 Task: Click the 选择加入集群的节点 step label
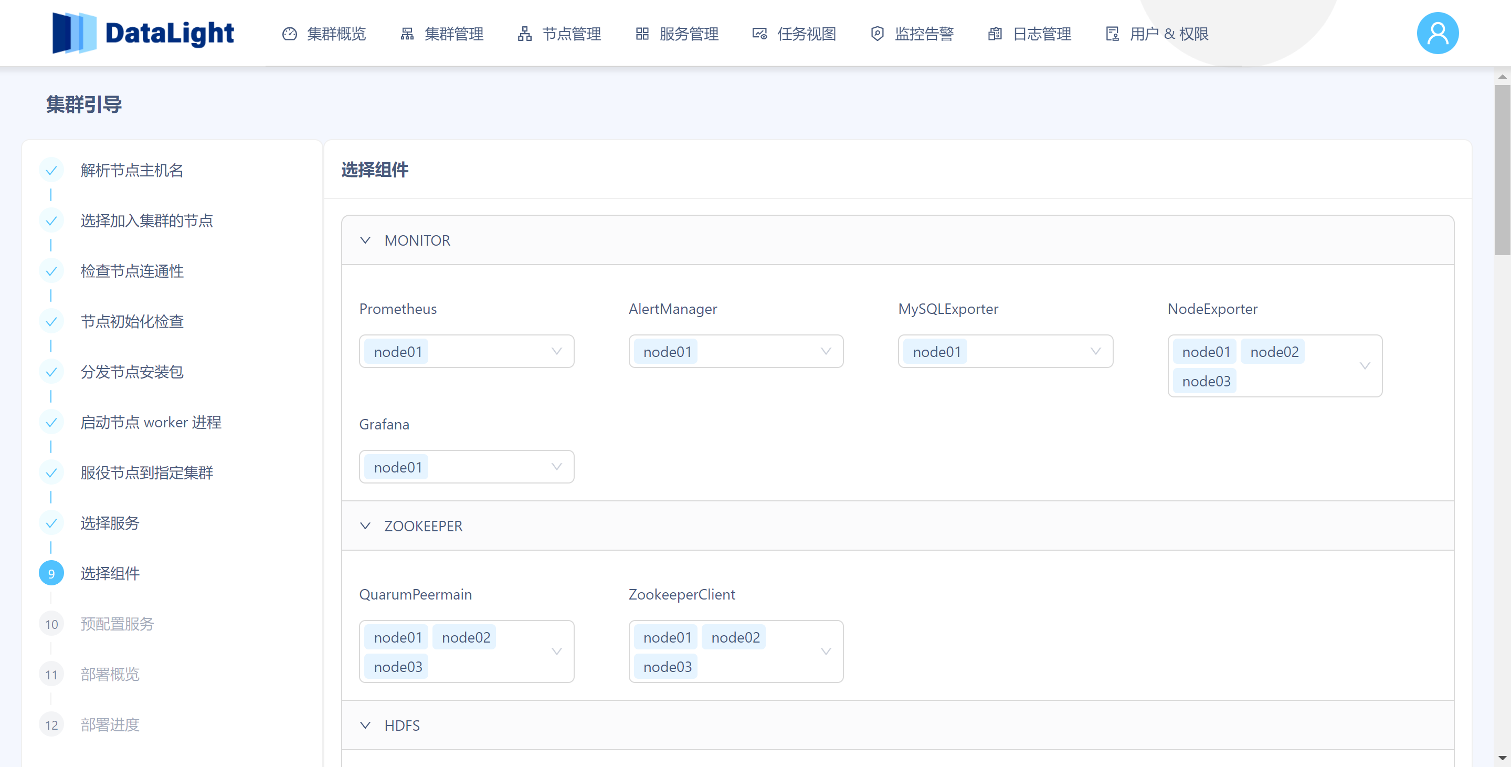(x=146, y=220)
